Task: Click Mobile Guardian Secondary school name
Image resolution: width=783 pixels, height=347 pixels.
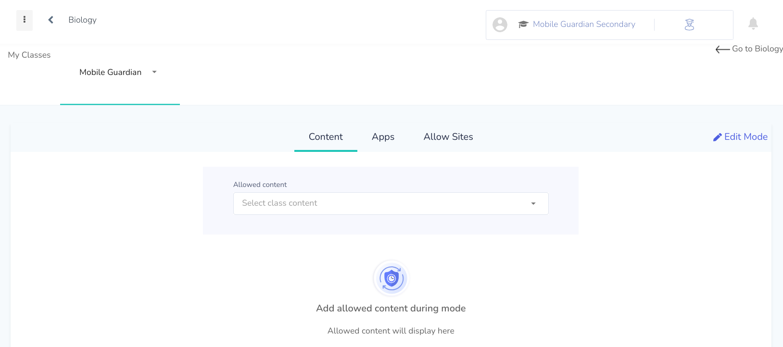Action: (584, 25)
